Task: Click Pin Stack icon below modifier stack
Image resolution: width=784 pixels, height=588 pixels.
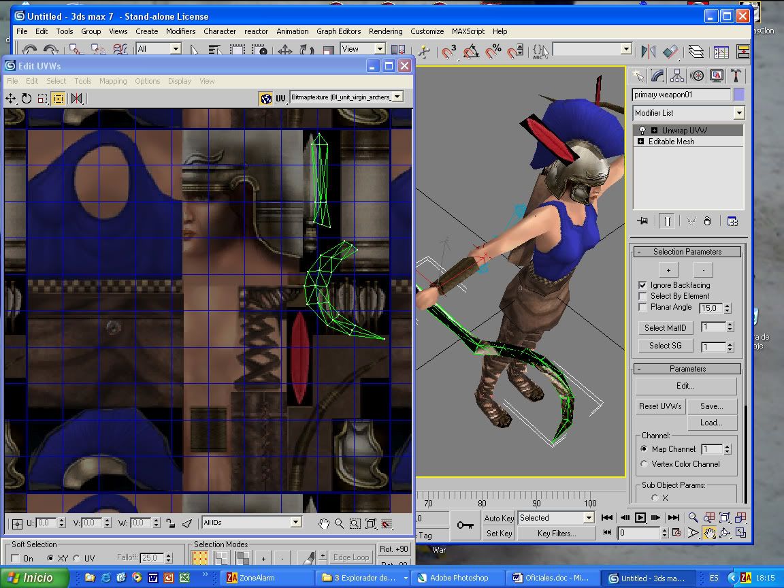Action: (643, 221)
